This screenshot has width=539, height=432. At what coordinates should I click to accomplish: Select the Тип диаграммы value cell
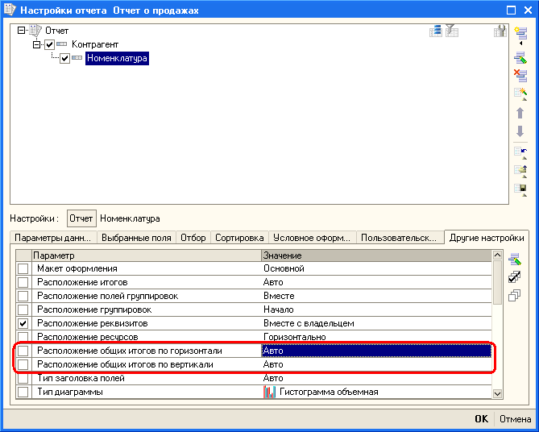point(375,393)
